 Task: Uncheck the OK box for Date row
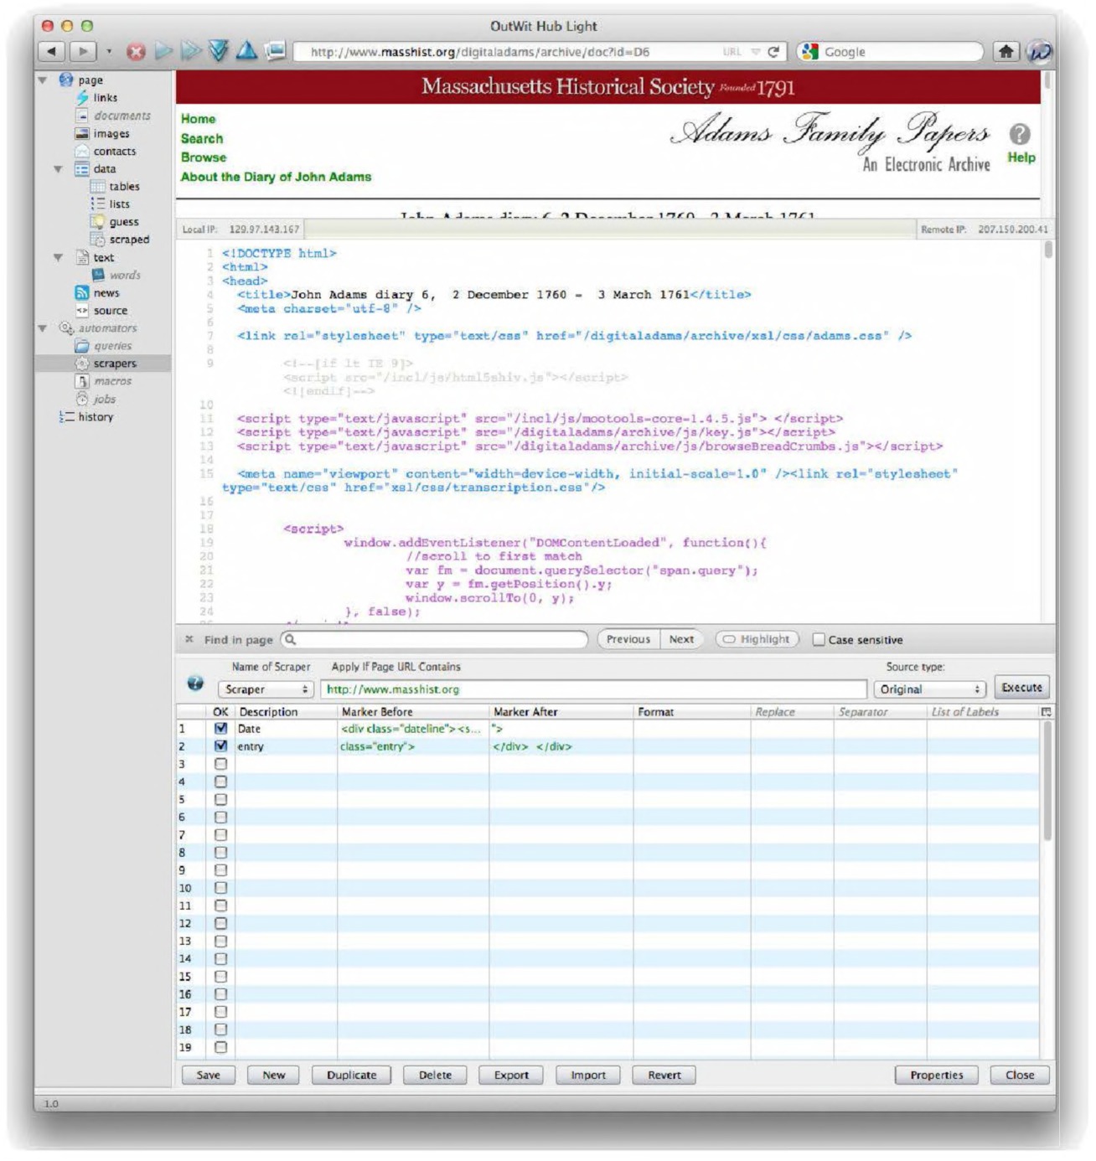pyautogui.click(x=220, y=729)
